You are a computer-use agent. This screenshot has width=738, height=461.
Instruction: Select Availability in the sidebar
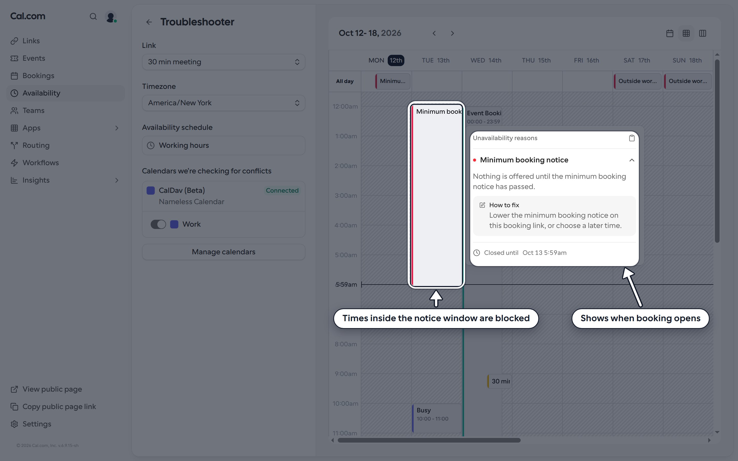65,93
